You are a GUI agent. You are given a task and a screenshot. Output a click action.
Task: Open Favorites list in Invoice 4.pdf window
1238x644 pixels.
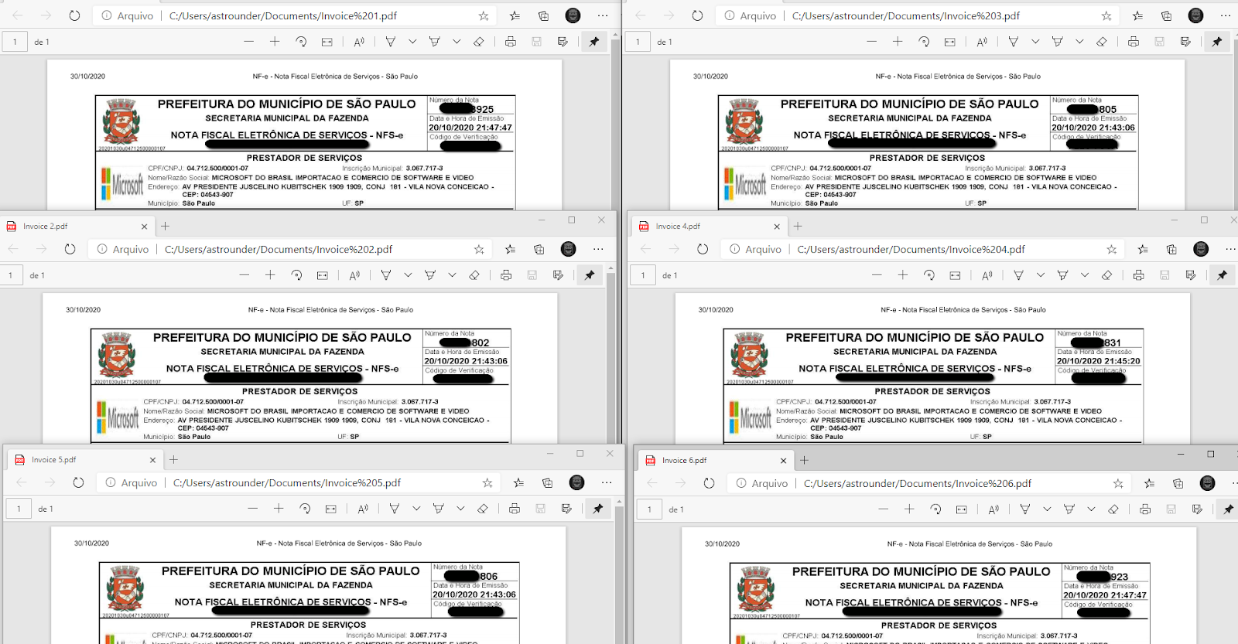tap(1143, 249)
